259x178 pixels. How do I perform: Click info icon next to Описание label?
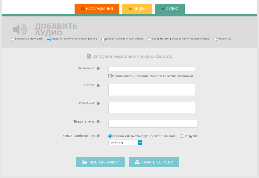[98, 104]
